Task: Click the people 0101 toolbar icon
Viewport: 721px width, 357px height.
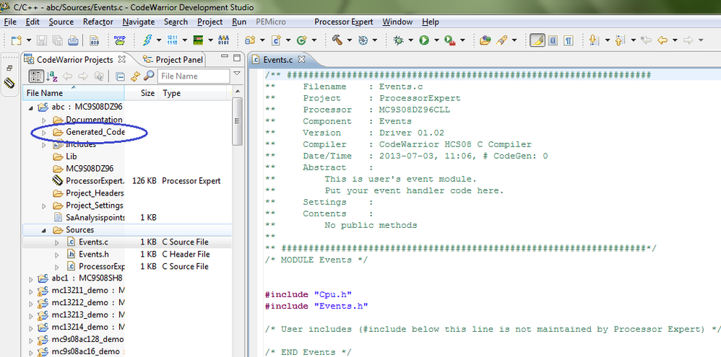Action: 223,40
